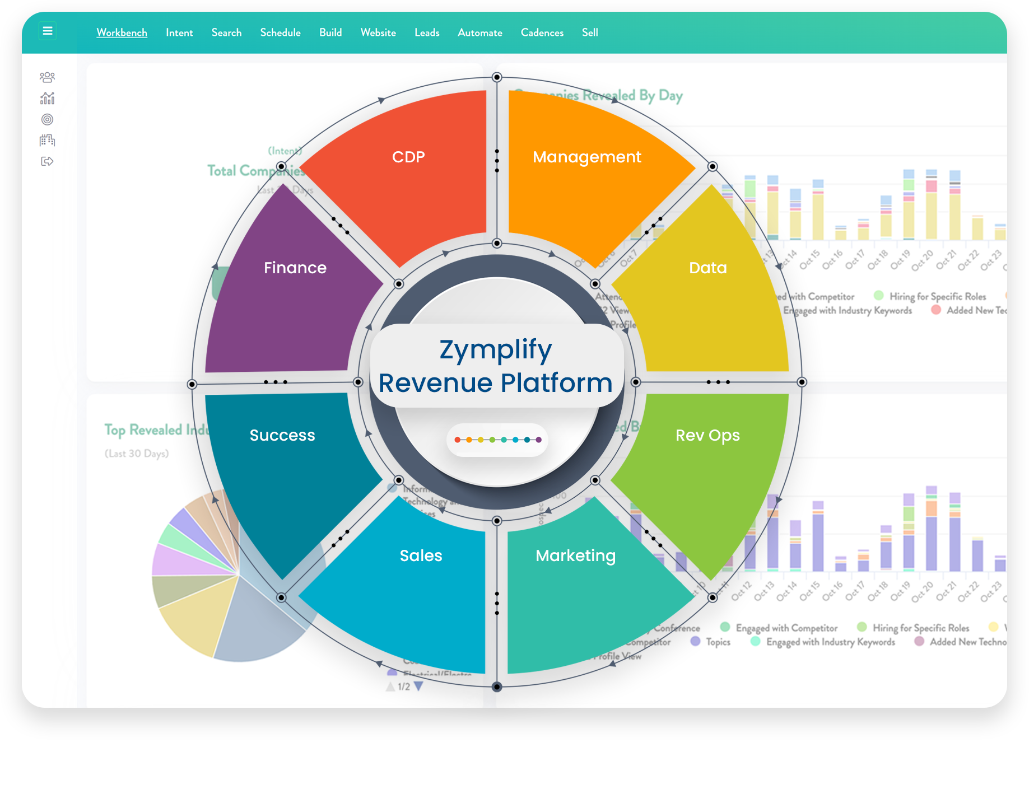Select the target sidebar icon
1029x794 pixels.
48,119
